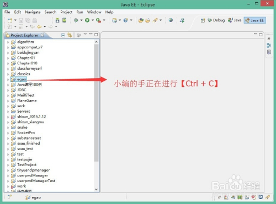This screenshot has height=204, width=276.
Task: Expand the algorithm project node
Action: tap(8, 42)
